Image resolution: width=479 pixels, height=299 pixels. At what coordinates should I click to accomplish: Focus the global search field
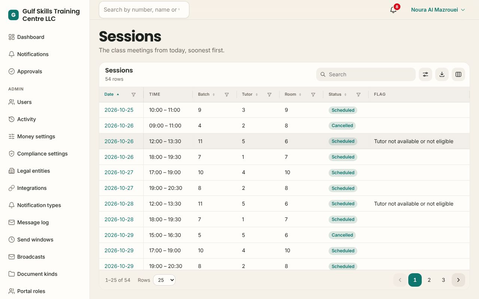[144, 10]
